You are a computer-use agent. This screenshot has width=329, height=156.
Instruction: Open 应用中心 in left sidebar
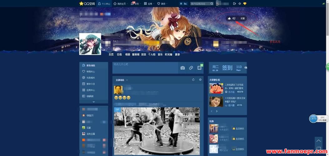[94, 90]
